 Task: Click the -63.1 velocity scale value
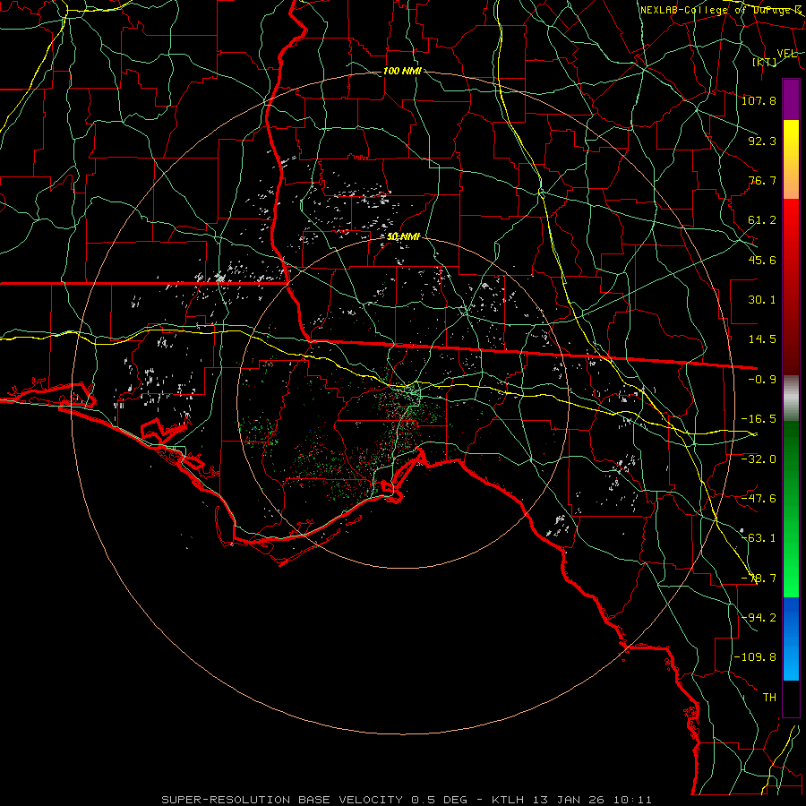click(x=759, y=538)
